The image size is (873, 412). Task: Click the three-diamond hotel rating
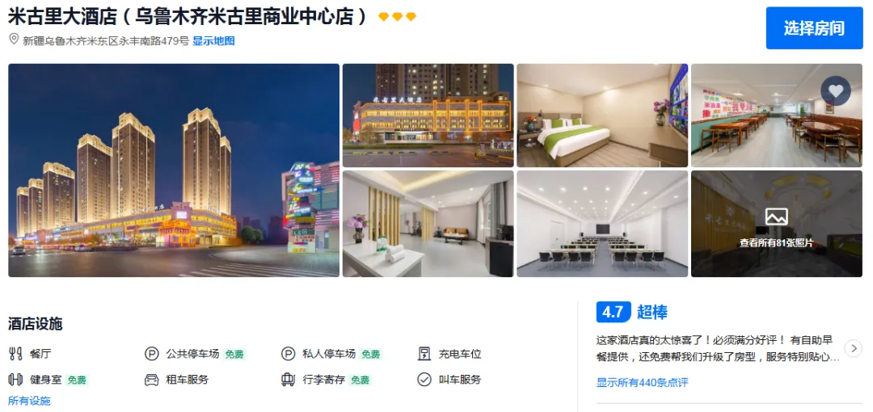tap(397, 17)
